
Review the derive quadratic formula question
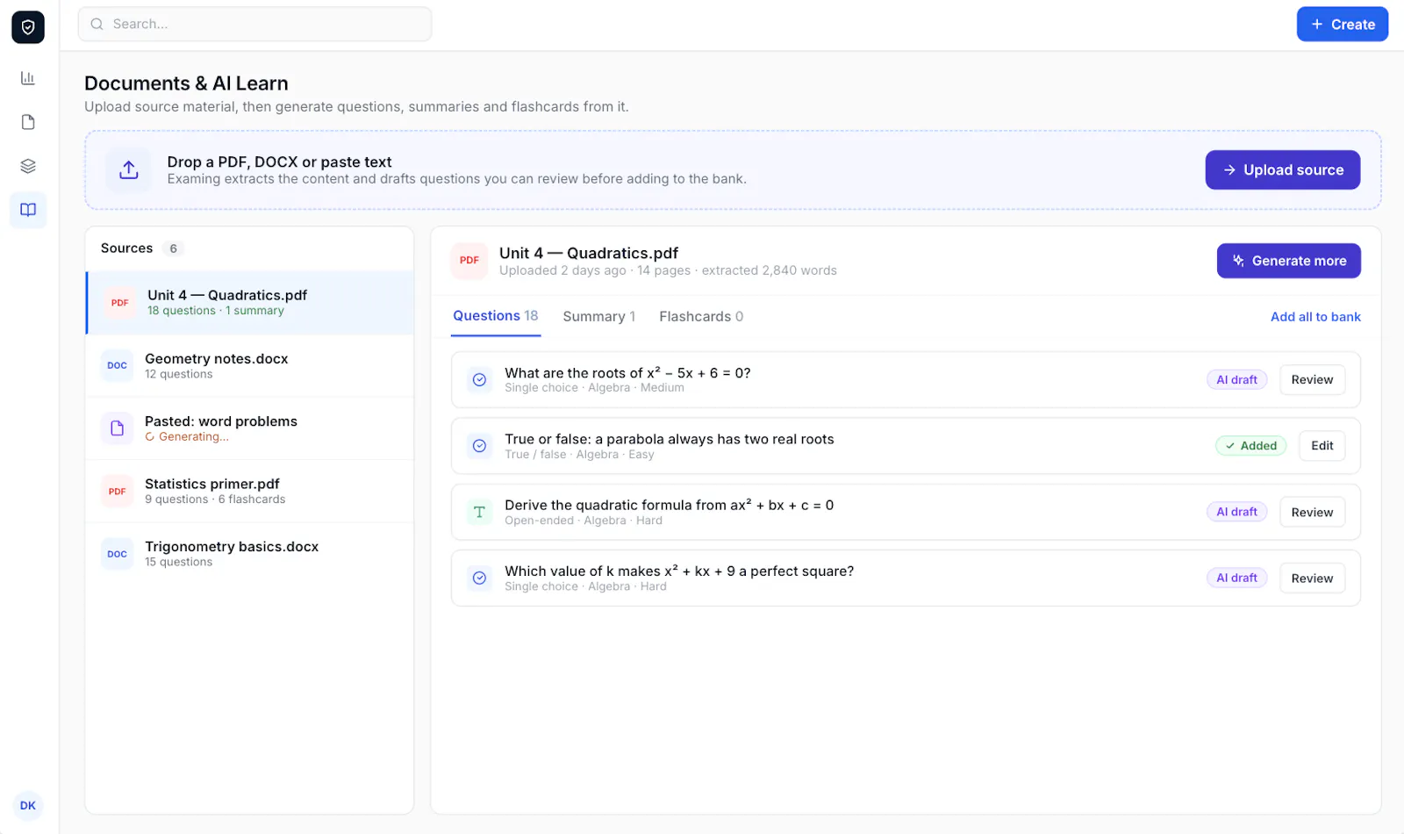(1312, 512)
